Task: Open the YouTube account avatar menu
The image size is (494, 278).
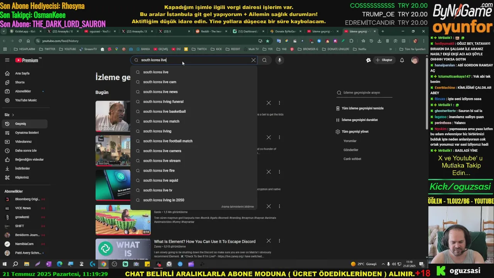Action: click(415, 60)
